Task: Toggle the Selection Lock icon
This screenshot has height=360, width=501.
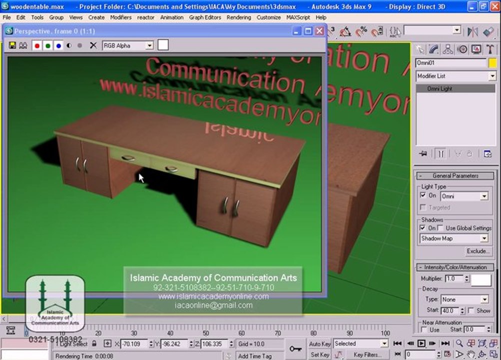Action: pyautogui.click(x=94, y=343)
